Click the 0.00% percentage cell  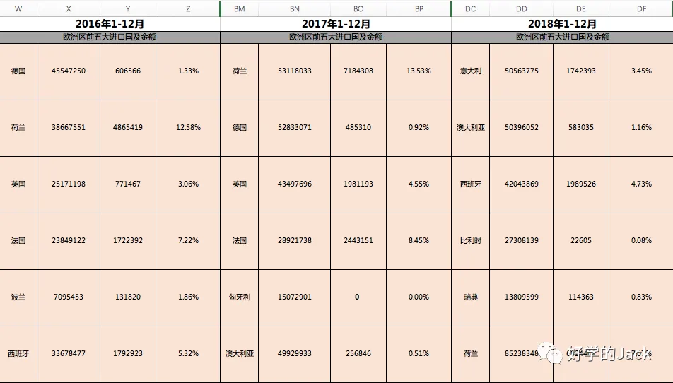pyautogui.click(x=419, y=298)
